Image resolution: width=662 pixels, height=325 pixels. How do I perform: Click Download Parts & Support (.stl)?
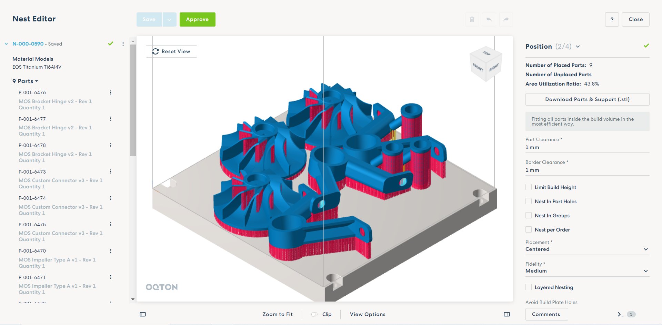click(587, 99)
